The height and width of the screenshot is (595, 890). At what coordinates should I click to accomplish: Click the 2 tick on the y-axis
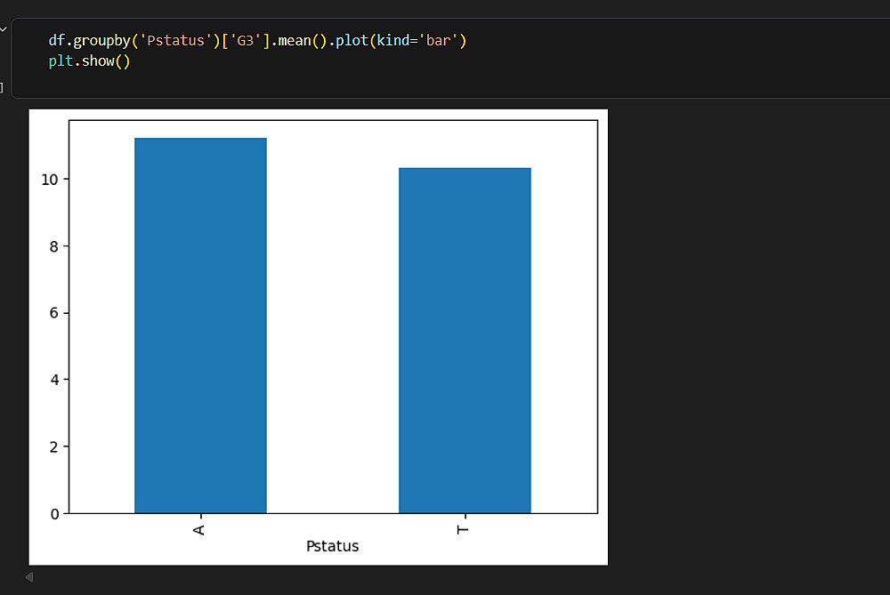53,446
